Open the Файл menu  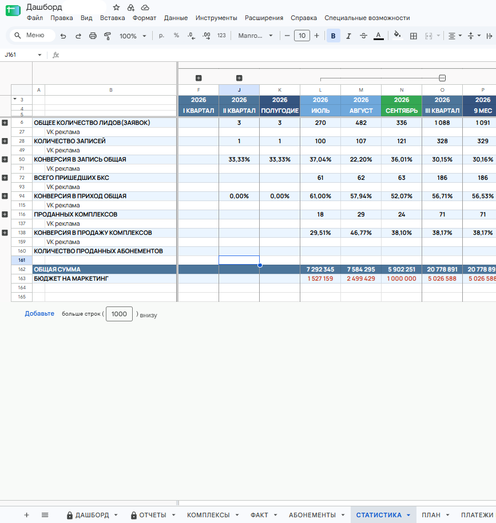click(35, 18)
